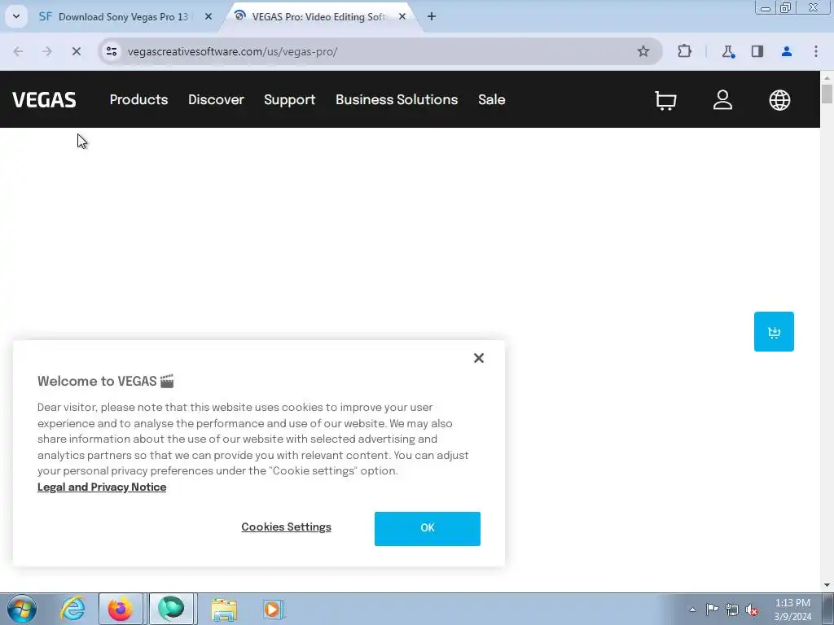
Task: Click the VEGAS logo
Action: pos(44,100)
